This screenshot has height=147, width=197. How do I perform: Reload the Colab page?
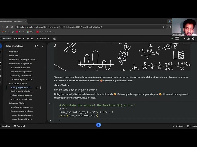pos(7,27)
